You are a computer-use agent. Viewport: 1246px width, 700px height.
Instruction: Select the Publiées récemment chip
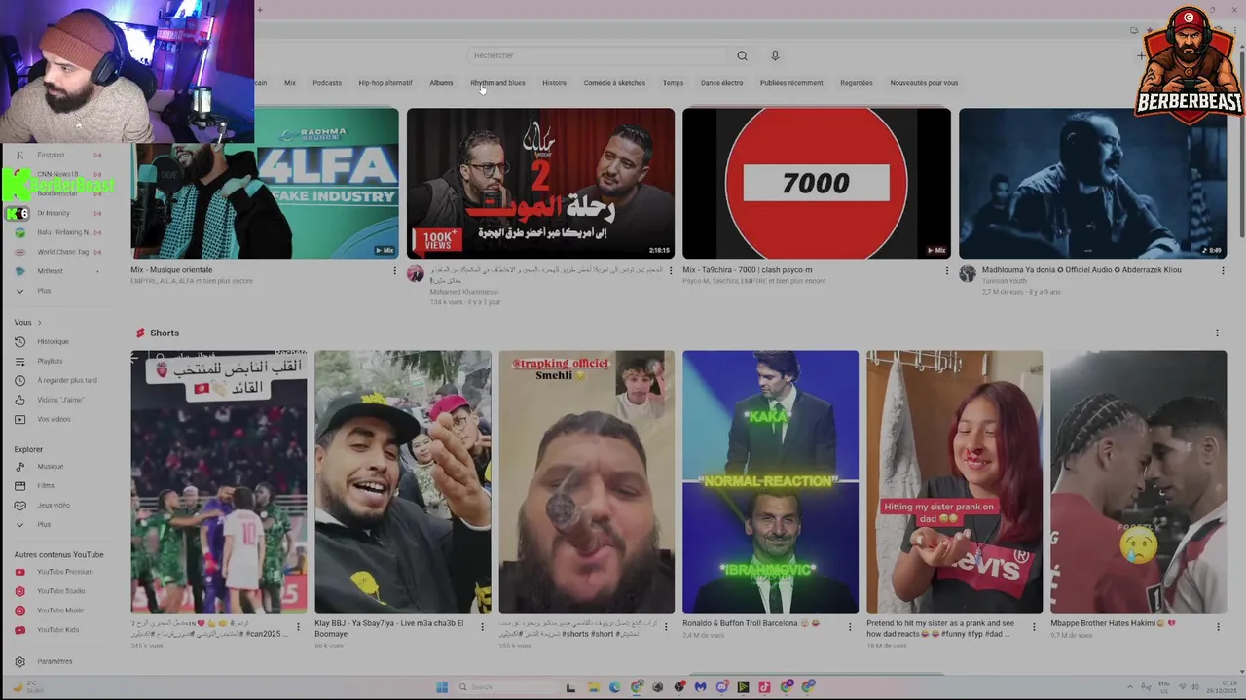791,83
